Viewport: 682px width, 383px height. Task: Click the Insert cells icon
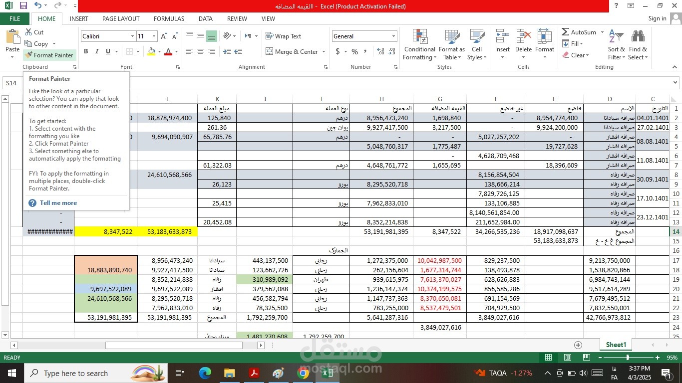coord(502,37)
